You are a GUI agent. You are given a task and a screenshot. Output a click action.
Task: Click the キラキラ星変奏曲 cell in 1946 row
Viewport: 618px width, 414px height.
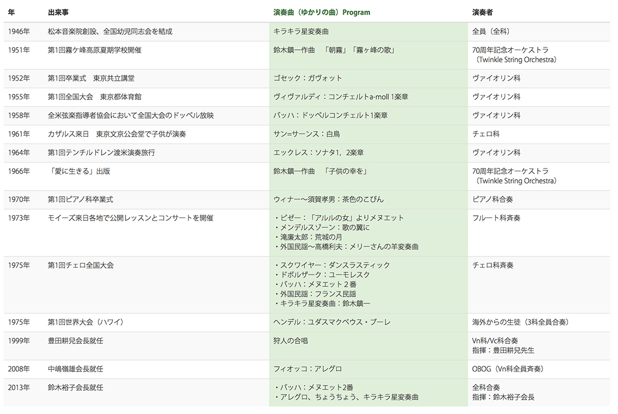click(301, 31)
